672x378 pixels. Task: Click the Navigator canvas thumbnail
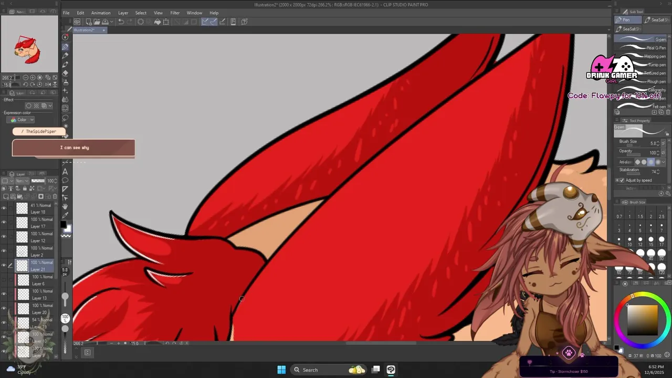click(x=29, y=45)
